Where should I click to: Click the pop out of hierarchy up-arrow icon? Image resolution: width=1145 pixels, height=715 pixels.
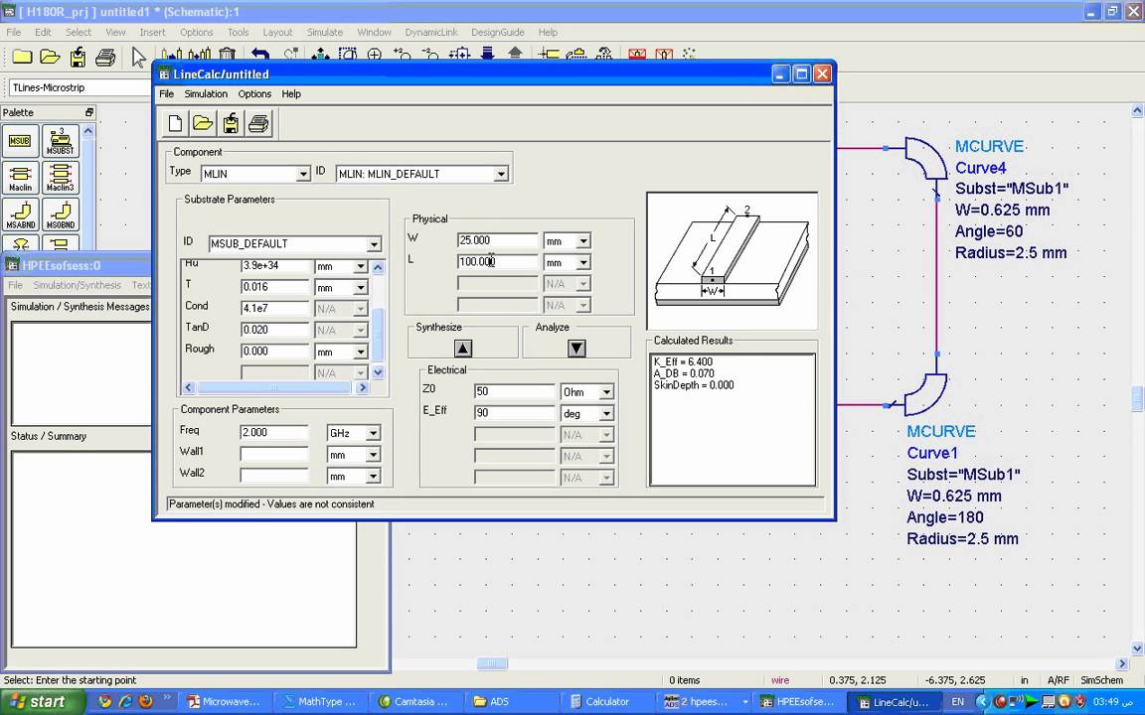[x=515, y=54]
